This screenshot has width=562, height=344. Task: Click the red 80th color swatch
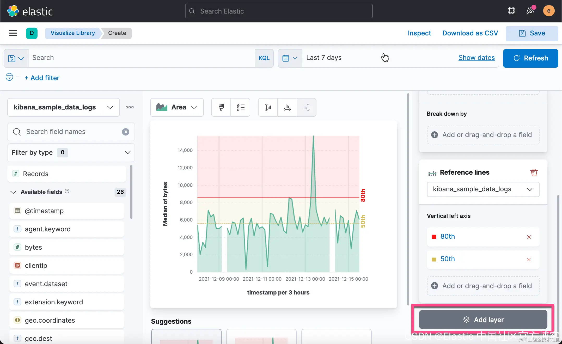(434, 237)
